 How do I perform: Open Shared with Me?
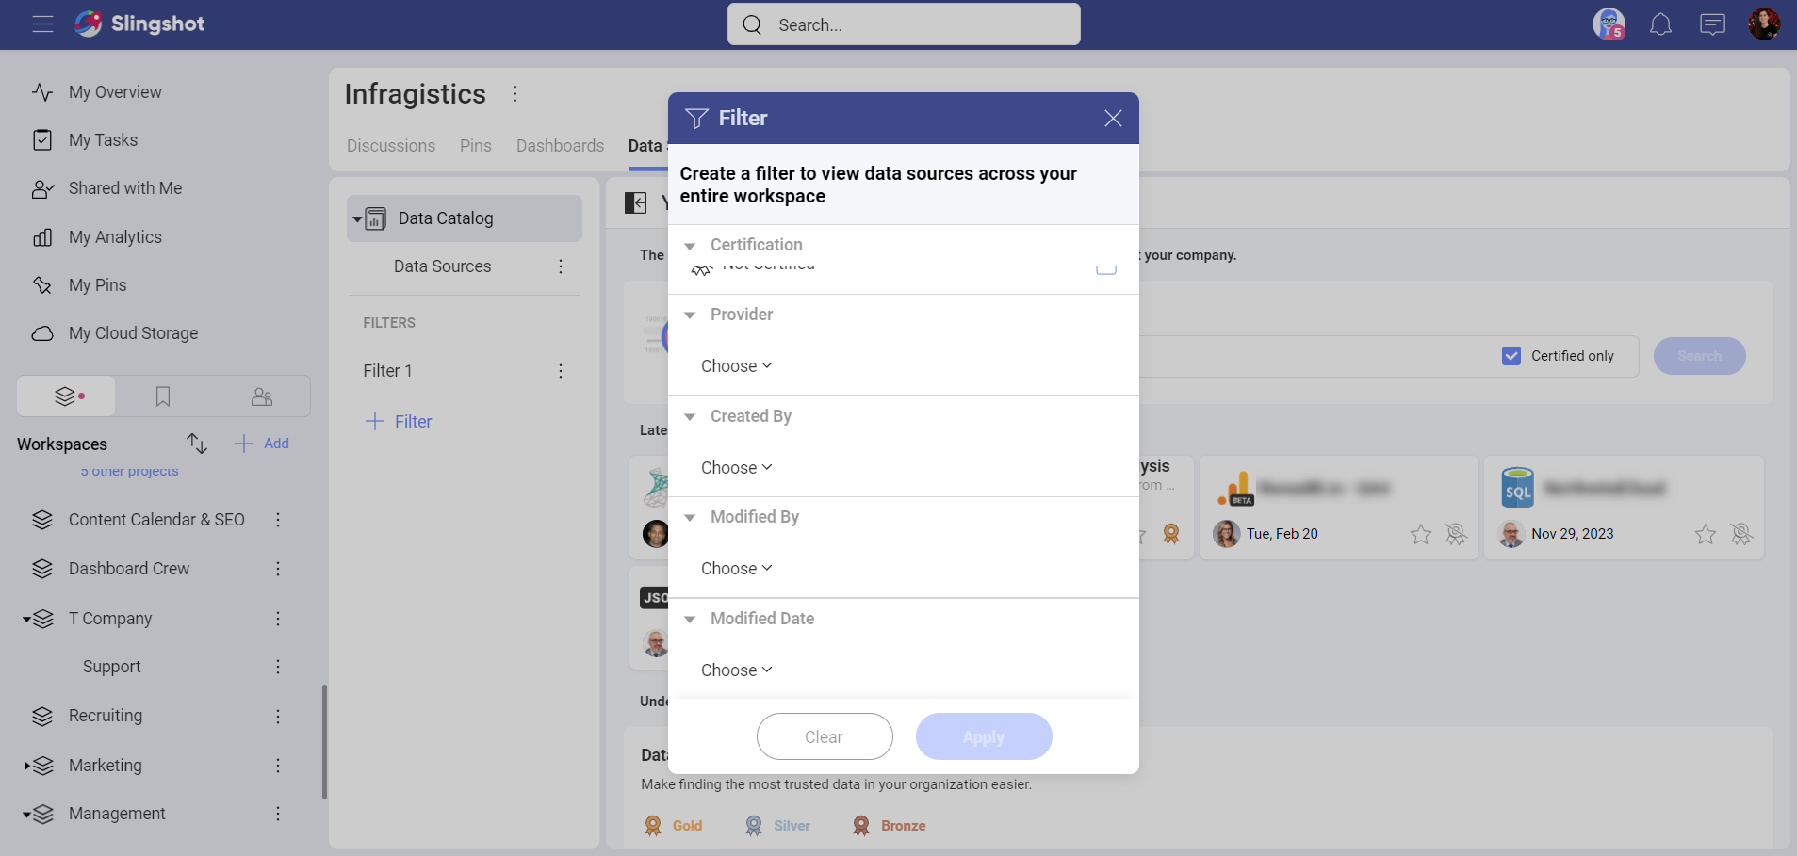point(125,188)
